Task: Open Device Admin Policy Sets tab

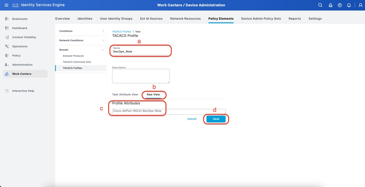Action: (x=261, y=19)
